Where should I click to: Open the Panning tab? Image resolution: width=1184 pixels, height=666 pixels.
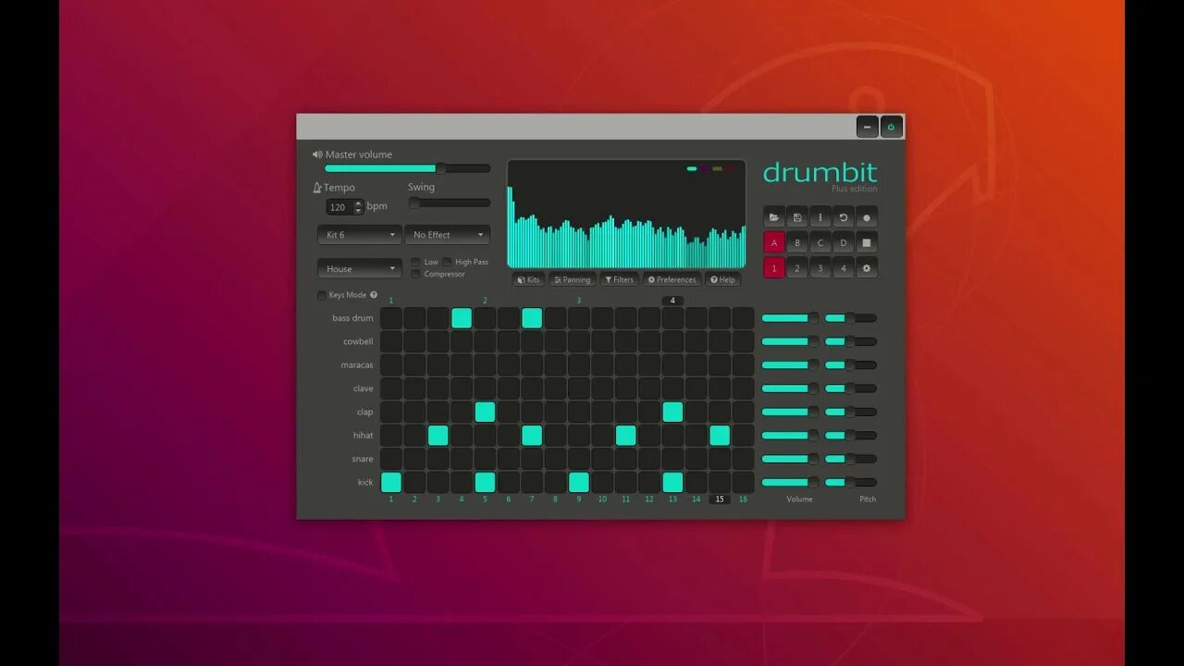pyautogui.click(x=573, y=279)
